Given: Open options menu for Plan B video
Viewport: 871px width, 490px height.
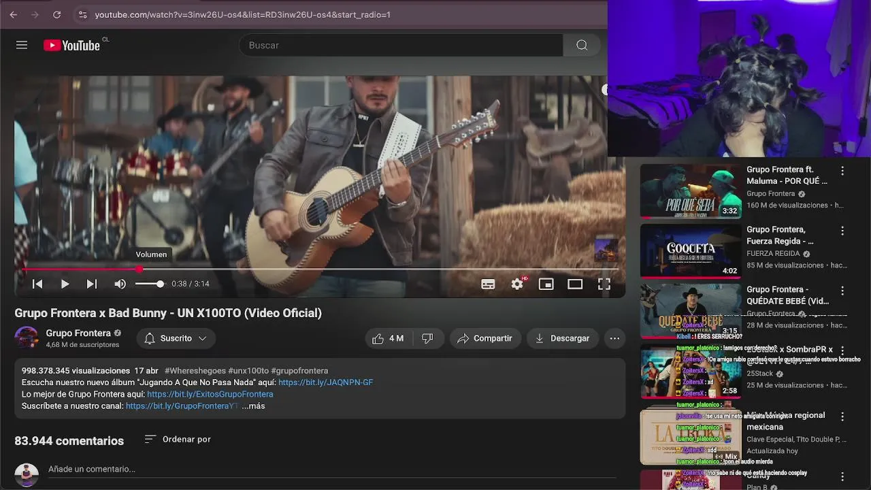Looking at the screenshot, I should coord(842,476).
